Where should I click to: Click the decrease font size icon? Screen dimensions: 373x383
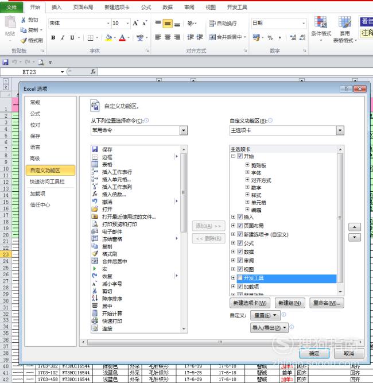click(x=145, y=23)
